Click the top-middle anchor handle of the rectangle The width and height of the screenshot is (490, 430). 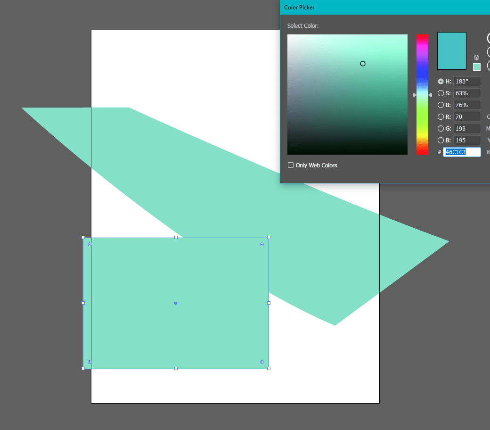pos(176,237)
